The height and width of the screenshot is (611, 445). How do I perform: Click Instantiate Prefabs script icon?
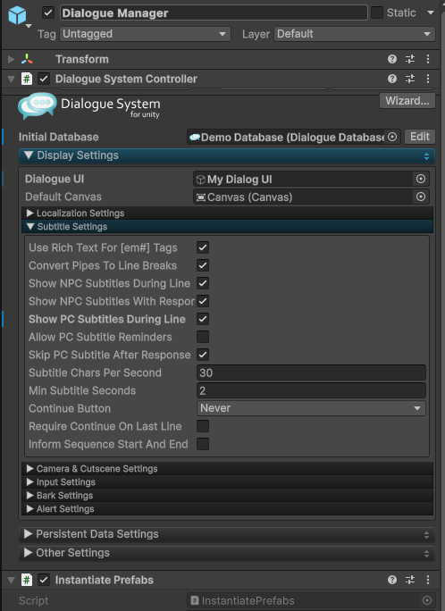[27, 580]
